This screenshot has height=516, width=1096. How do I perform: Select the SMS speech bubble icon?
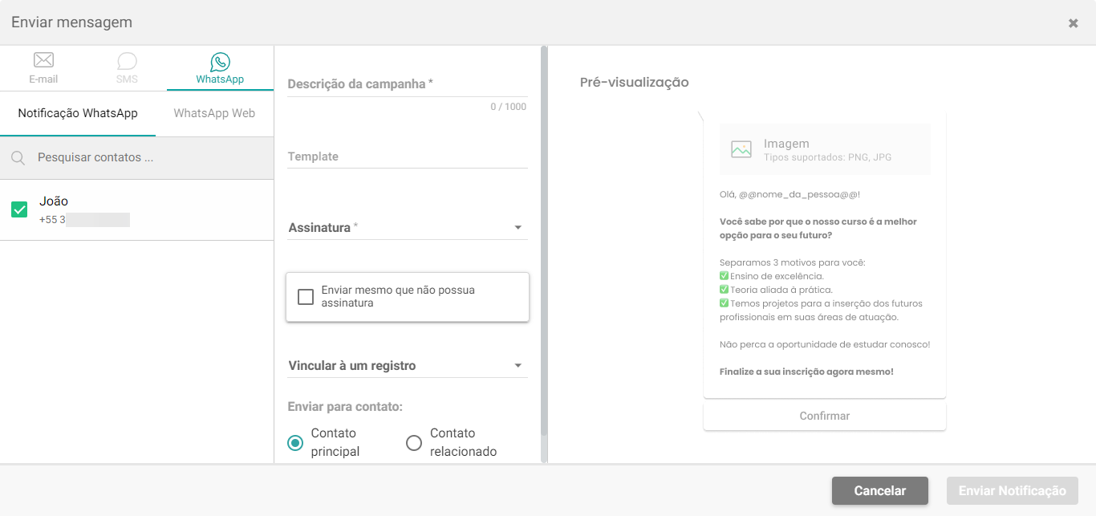pyautogui.click(x=127, y=61)
